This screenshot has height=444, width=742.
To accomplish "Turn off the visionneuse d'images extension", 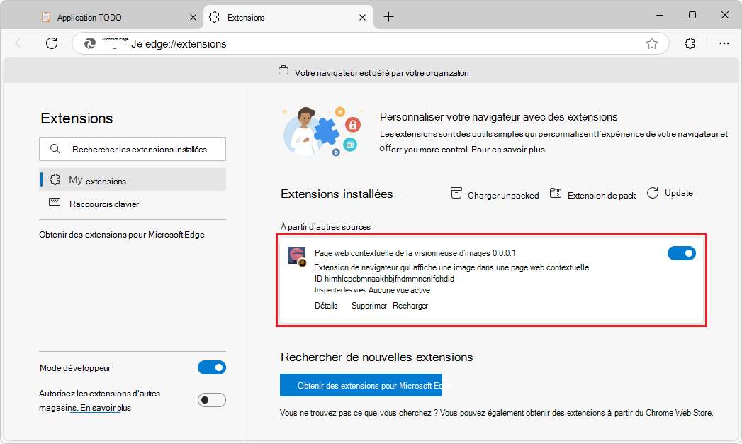I will tap(681, 252).
